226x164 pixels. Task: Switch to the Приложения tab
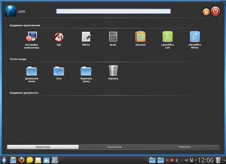coord(115,147)
